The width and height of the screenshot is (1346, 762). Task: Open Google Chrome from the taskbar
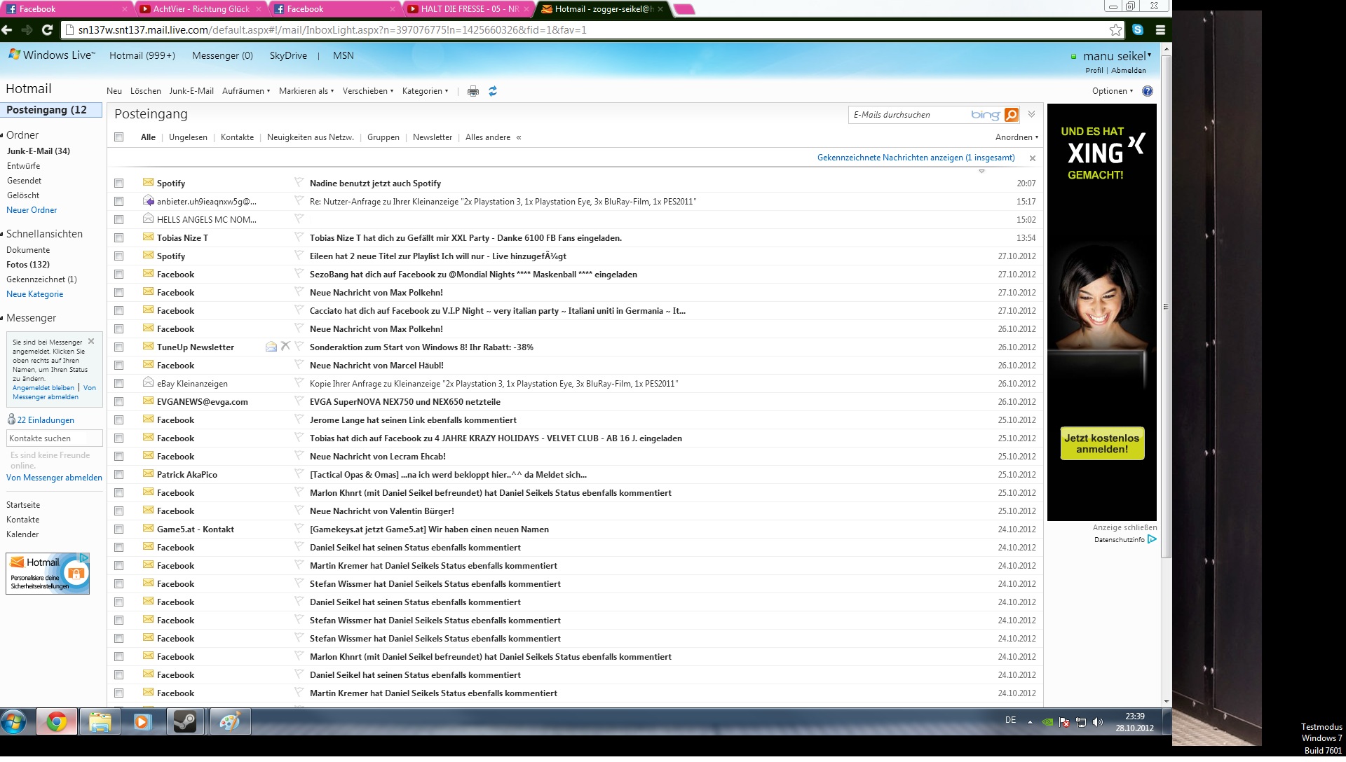point(57,721)
